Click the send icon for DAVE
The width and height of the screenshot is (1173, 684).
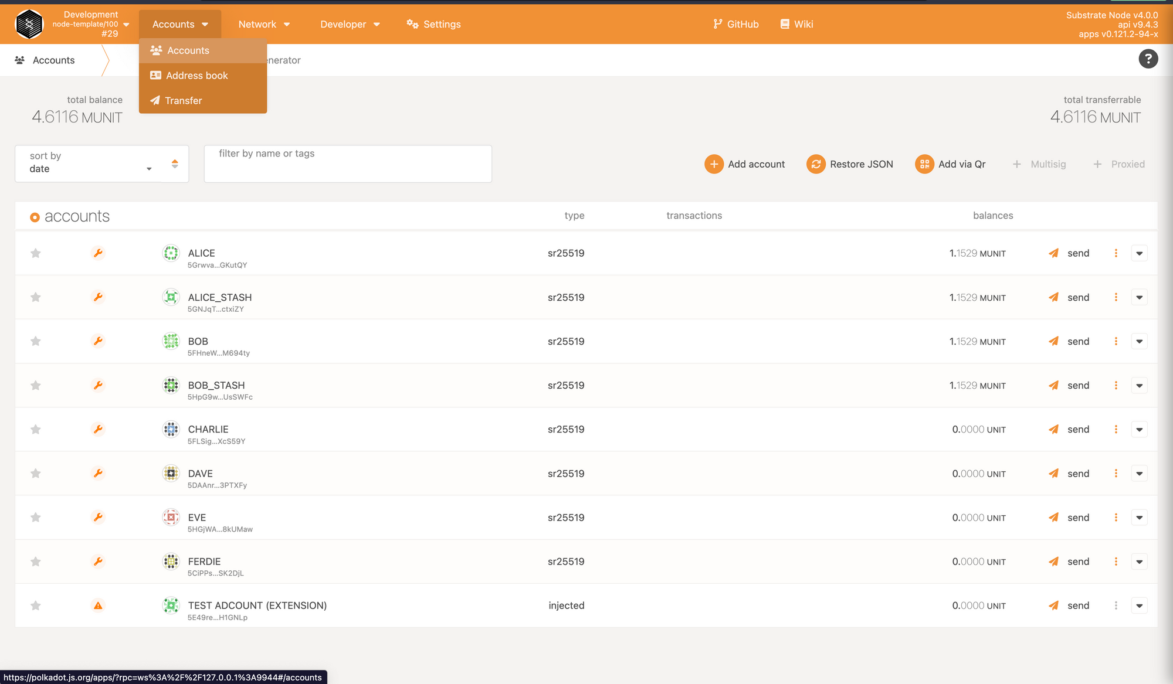1054,474
